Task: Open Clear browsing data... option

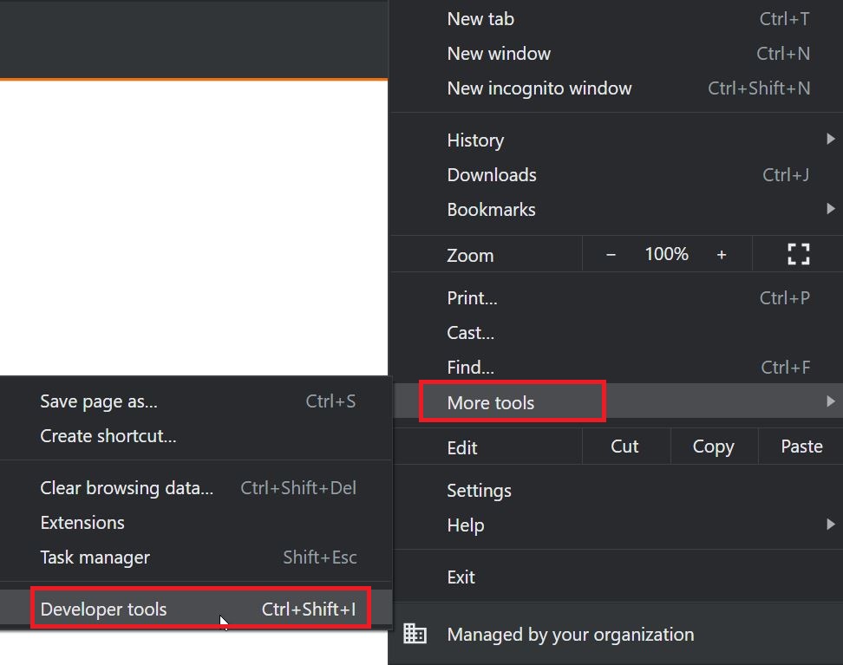Action: 196,487
